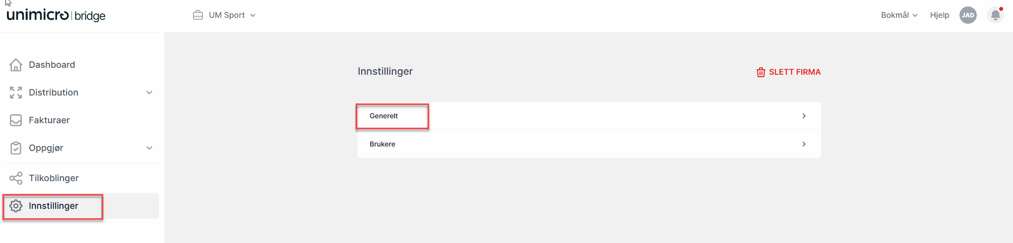Click the Dashboard home icon
The height and width of the screenshot is (243, 1013).
coord(16,65)
